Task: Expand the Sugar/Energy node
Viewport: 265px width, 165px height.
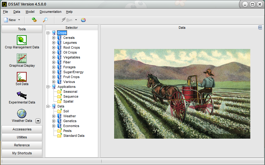Action: click(54, 72)
